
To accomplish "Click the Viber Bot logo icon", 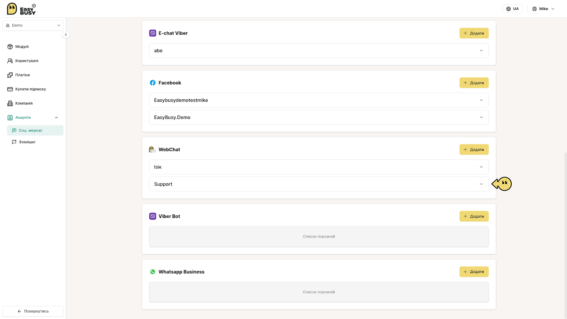I will (x=152, y=216).
